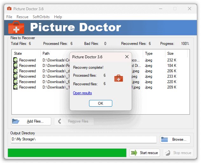
Task: Click Stop rescue button
Action: [178, 153]
